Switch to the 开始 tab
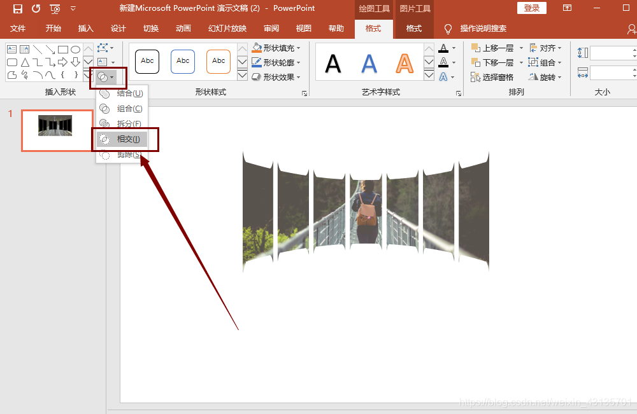 click(54, 29)
